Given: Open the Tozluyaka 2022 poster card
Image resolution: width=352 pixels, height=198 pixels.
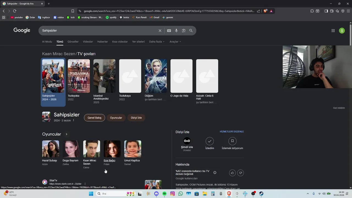Looking at the screenshot, I should (x=79, y=81).
